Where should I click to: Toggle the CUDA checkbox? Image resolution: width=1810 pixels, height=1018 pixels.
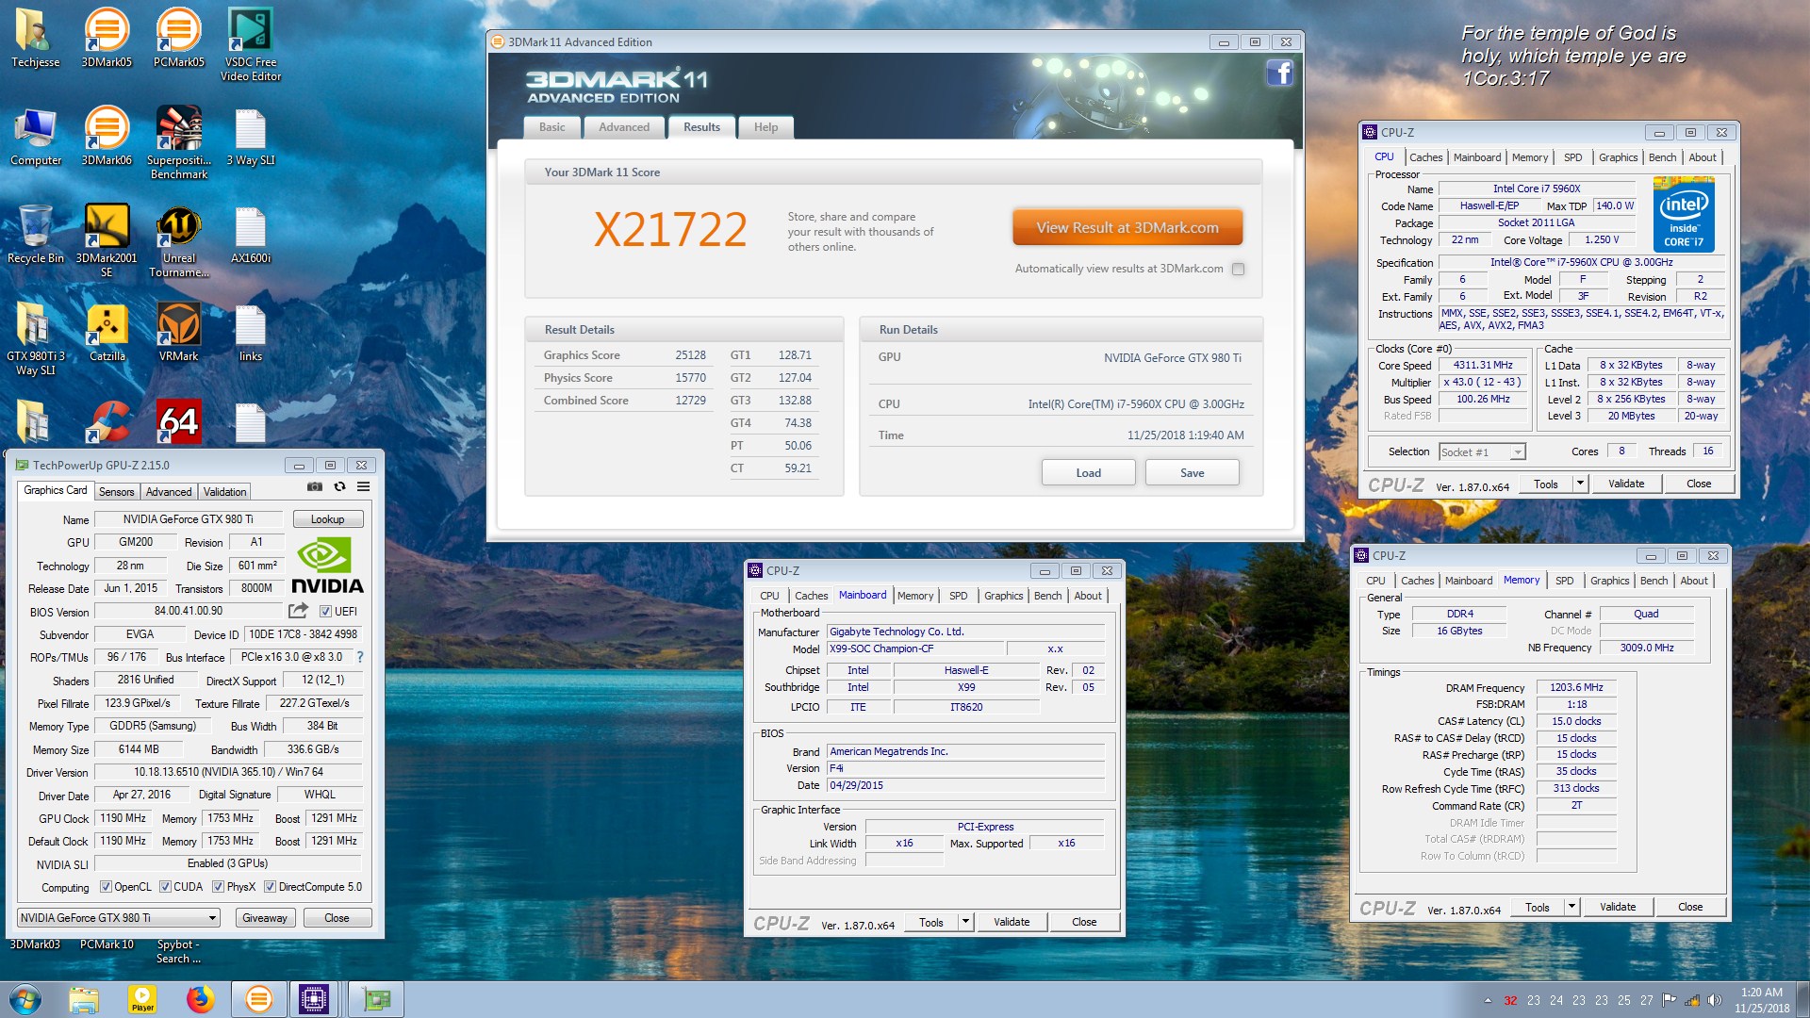(165, 887)
